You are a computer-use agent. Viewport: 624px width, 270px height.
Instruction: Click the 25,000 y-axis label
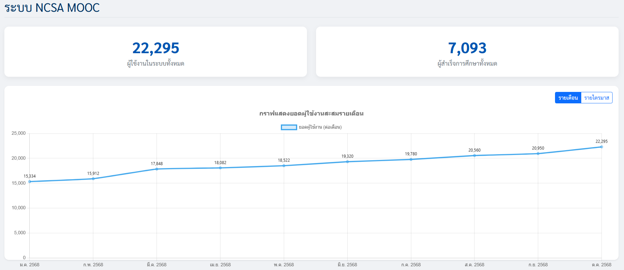[19, 133]
